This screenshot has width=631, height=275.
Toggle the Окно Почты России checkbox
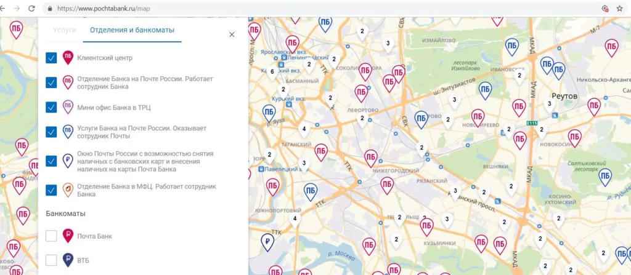click(x=51, y=161)
